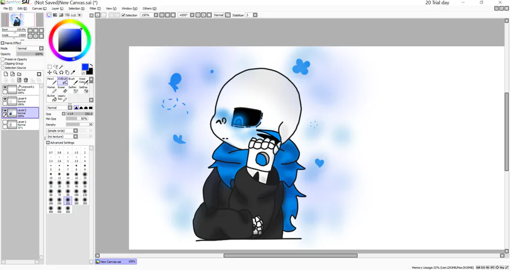Hide the Linework1 layer
The height and width of the screenshot is (270, 510).
coord(5,87)
